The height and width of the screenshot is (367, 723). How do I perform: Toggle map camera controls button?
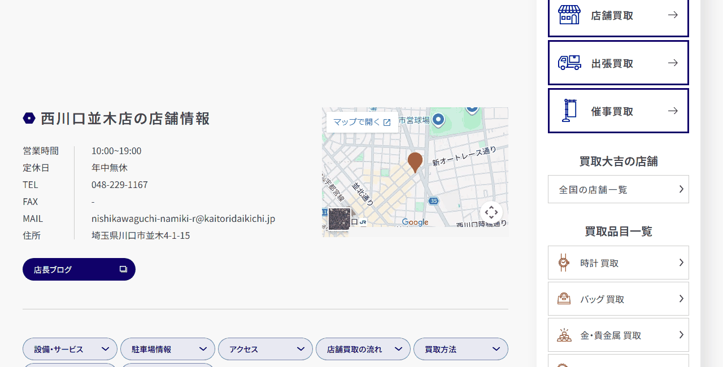click(491, 212)
